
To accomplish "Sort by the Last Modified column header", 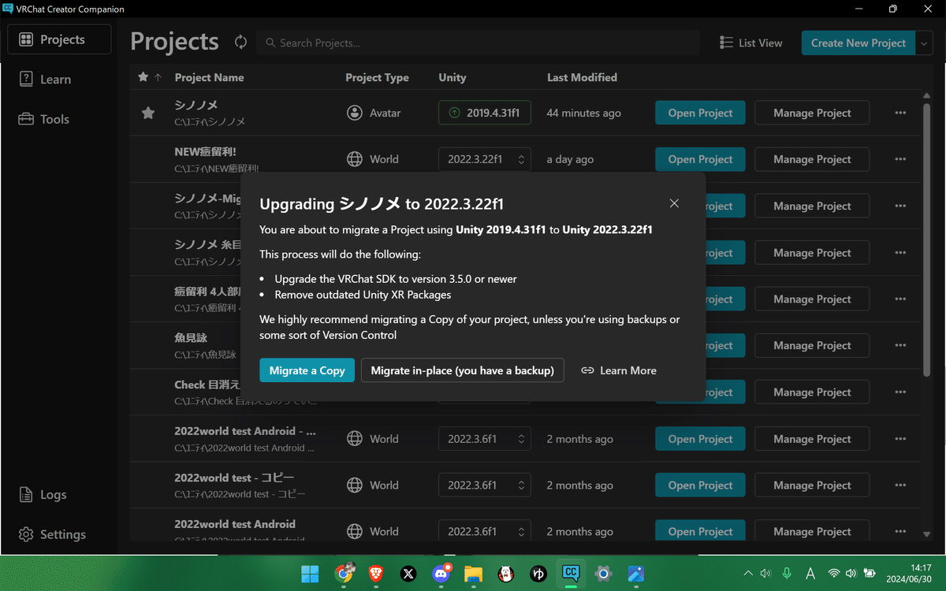I will click(582, 77).
